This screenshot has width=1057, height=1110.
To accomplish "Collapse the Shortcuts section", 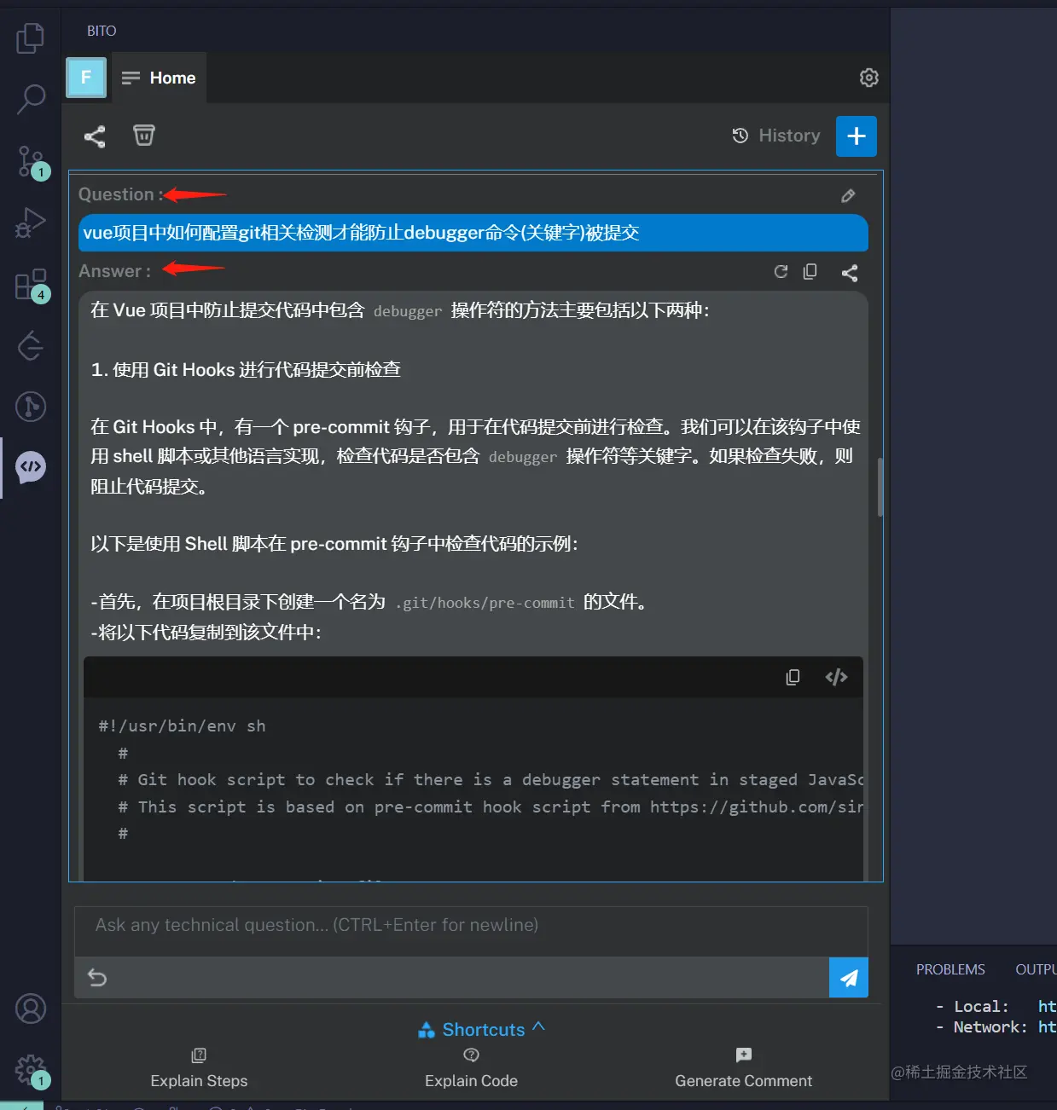I will (x=482, y=1029).
